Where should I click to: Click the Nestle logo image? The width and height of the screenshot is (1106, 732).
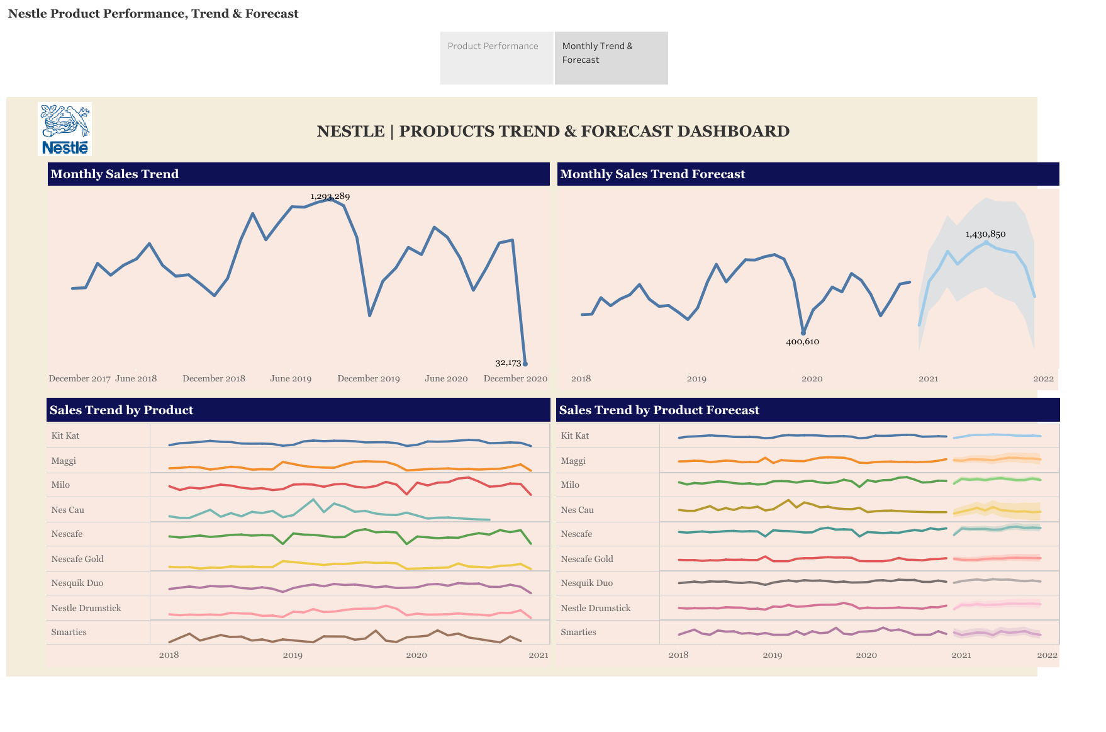tap(65, 129)
